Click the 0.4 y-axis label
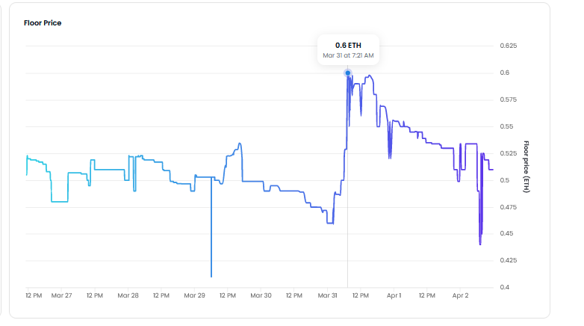The image size is (584, 326). pyautogui.click(x=505, y=287)
